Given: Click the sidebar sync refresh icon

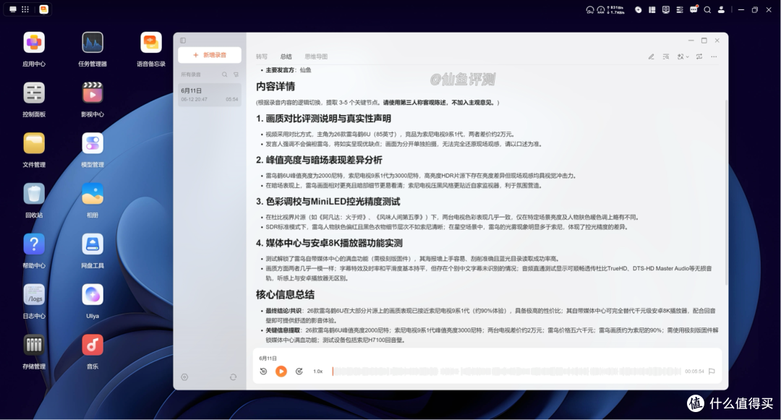Looking at the screenshot, I should point(233,377).
